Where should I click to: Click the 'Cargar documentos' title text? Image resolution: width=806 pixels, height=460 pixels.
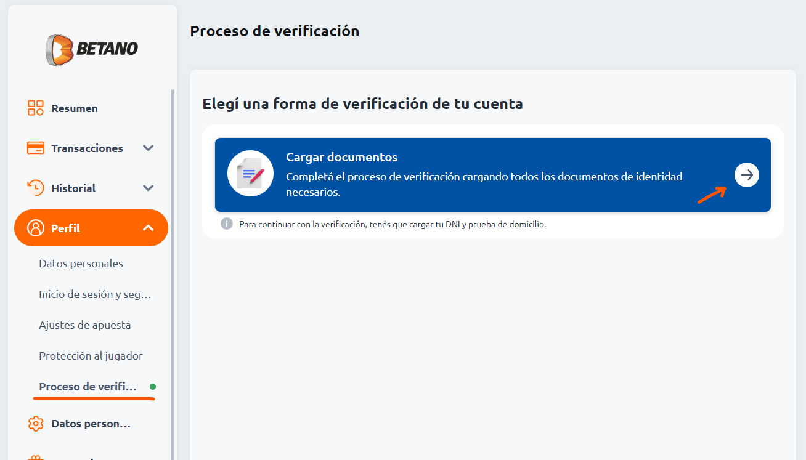(x=342, y=157)
